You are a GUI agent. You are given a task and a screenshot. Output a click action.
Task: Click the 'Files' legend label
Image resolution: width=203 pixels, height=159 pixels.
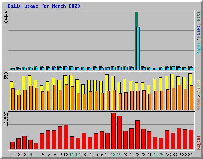click(x=199, y=32)
